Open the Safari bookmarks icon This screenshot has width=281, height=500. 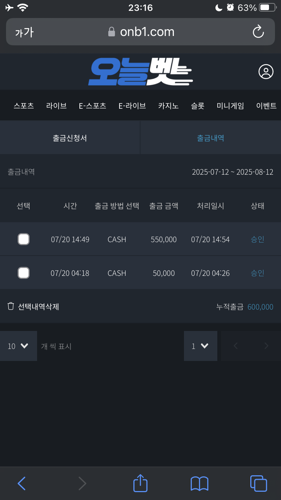[199, 484]
